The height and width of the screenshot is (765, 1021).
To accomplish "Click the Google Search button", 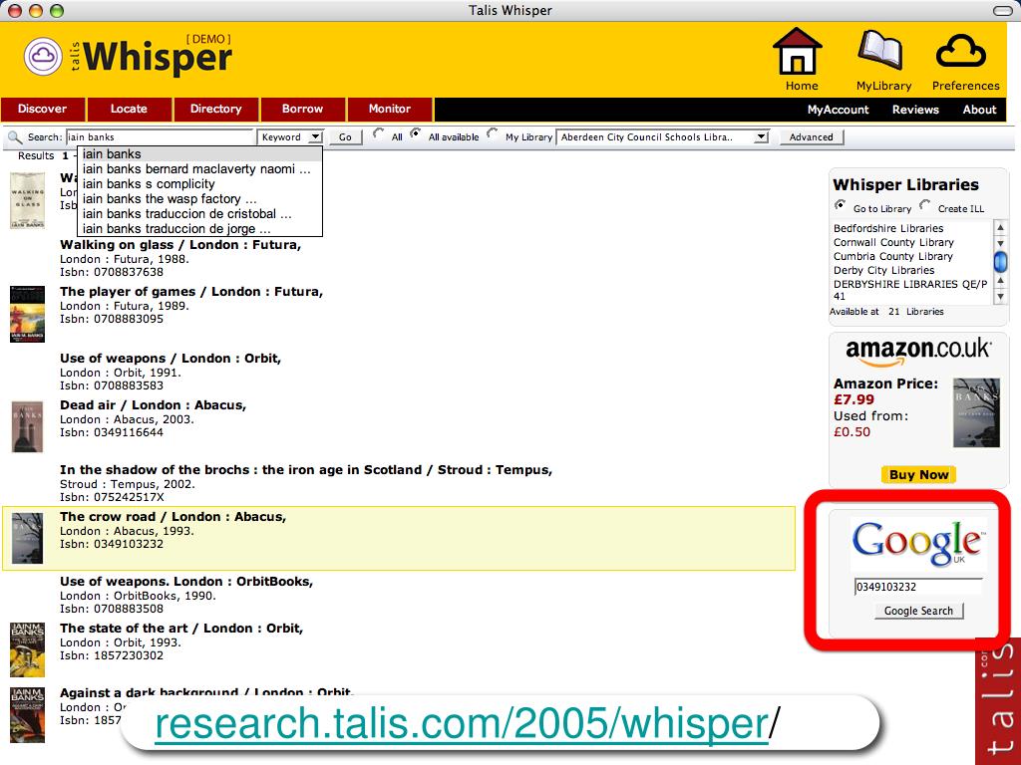I will tap(918, 611).
